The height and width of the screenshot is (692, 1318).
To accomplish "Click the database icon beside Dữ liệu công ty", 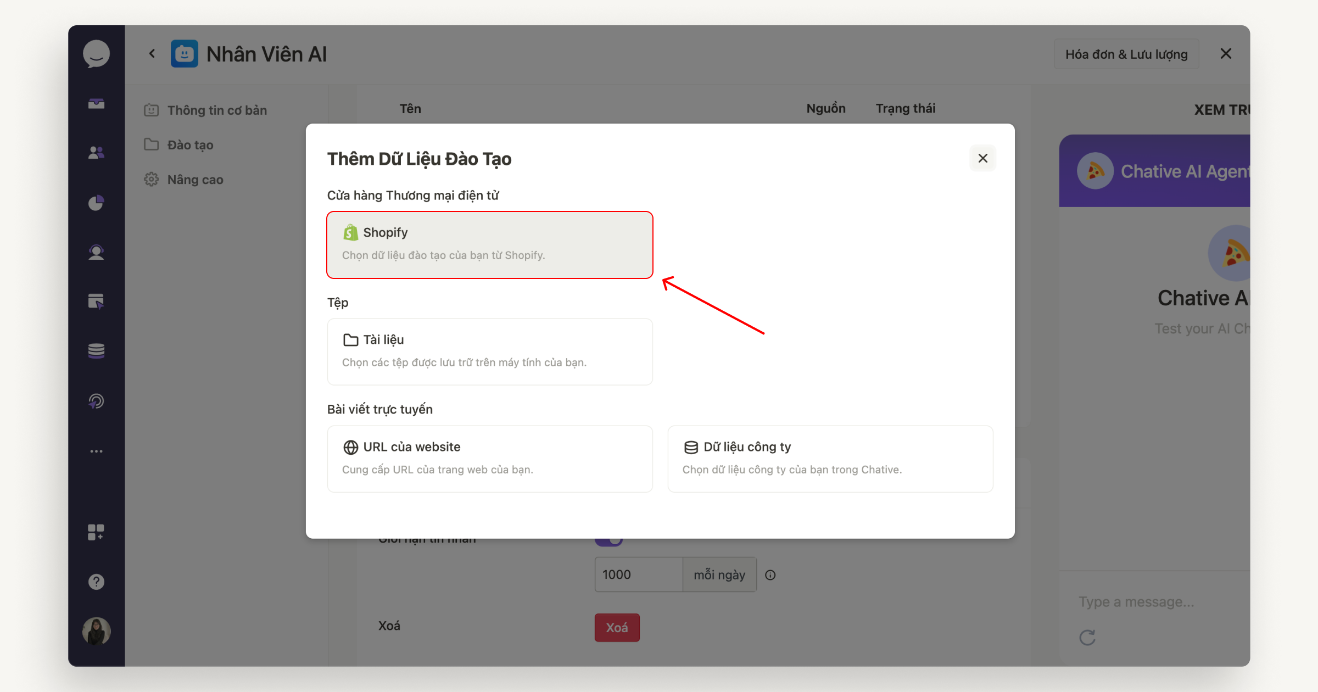I will click(x=691, y=447).
